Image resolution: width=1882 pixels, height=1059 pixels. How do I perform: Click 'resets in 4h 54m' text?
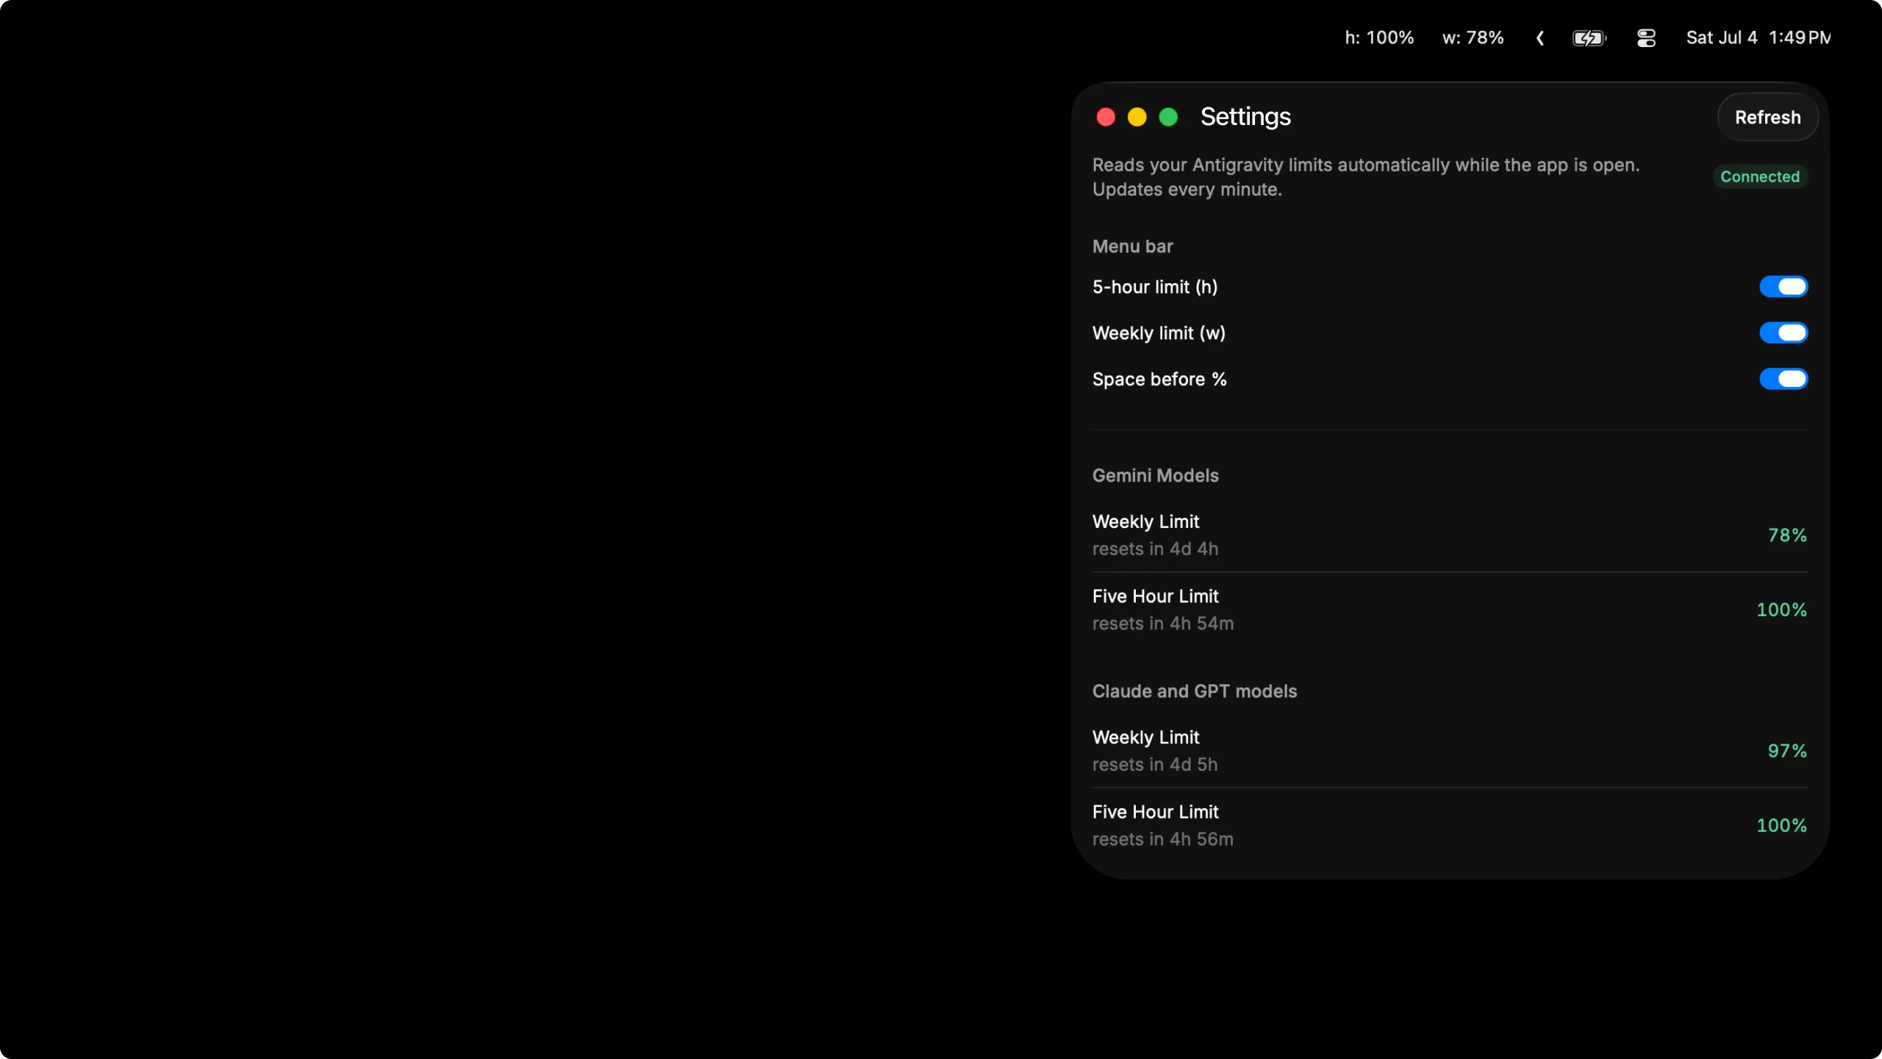(x=1163, y=624)
